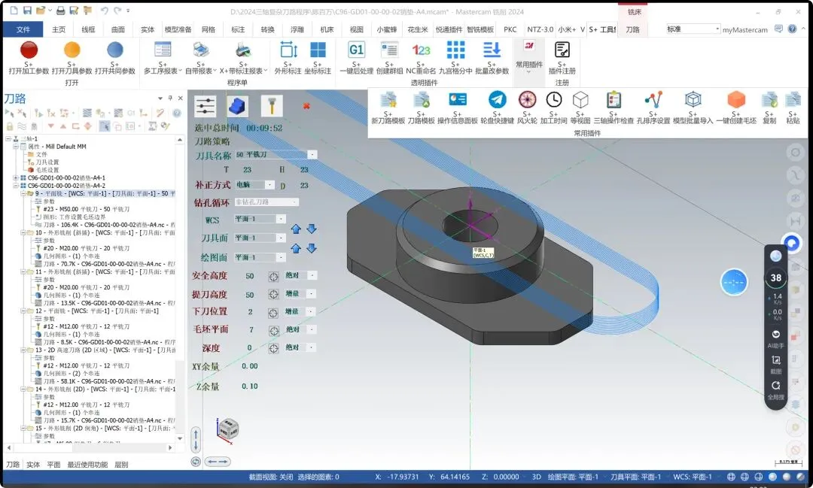The image size is (813, 488).
Task: Click the blue circular floating assistant button
Action: point(734,282)
